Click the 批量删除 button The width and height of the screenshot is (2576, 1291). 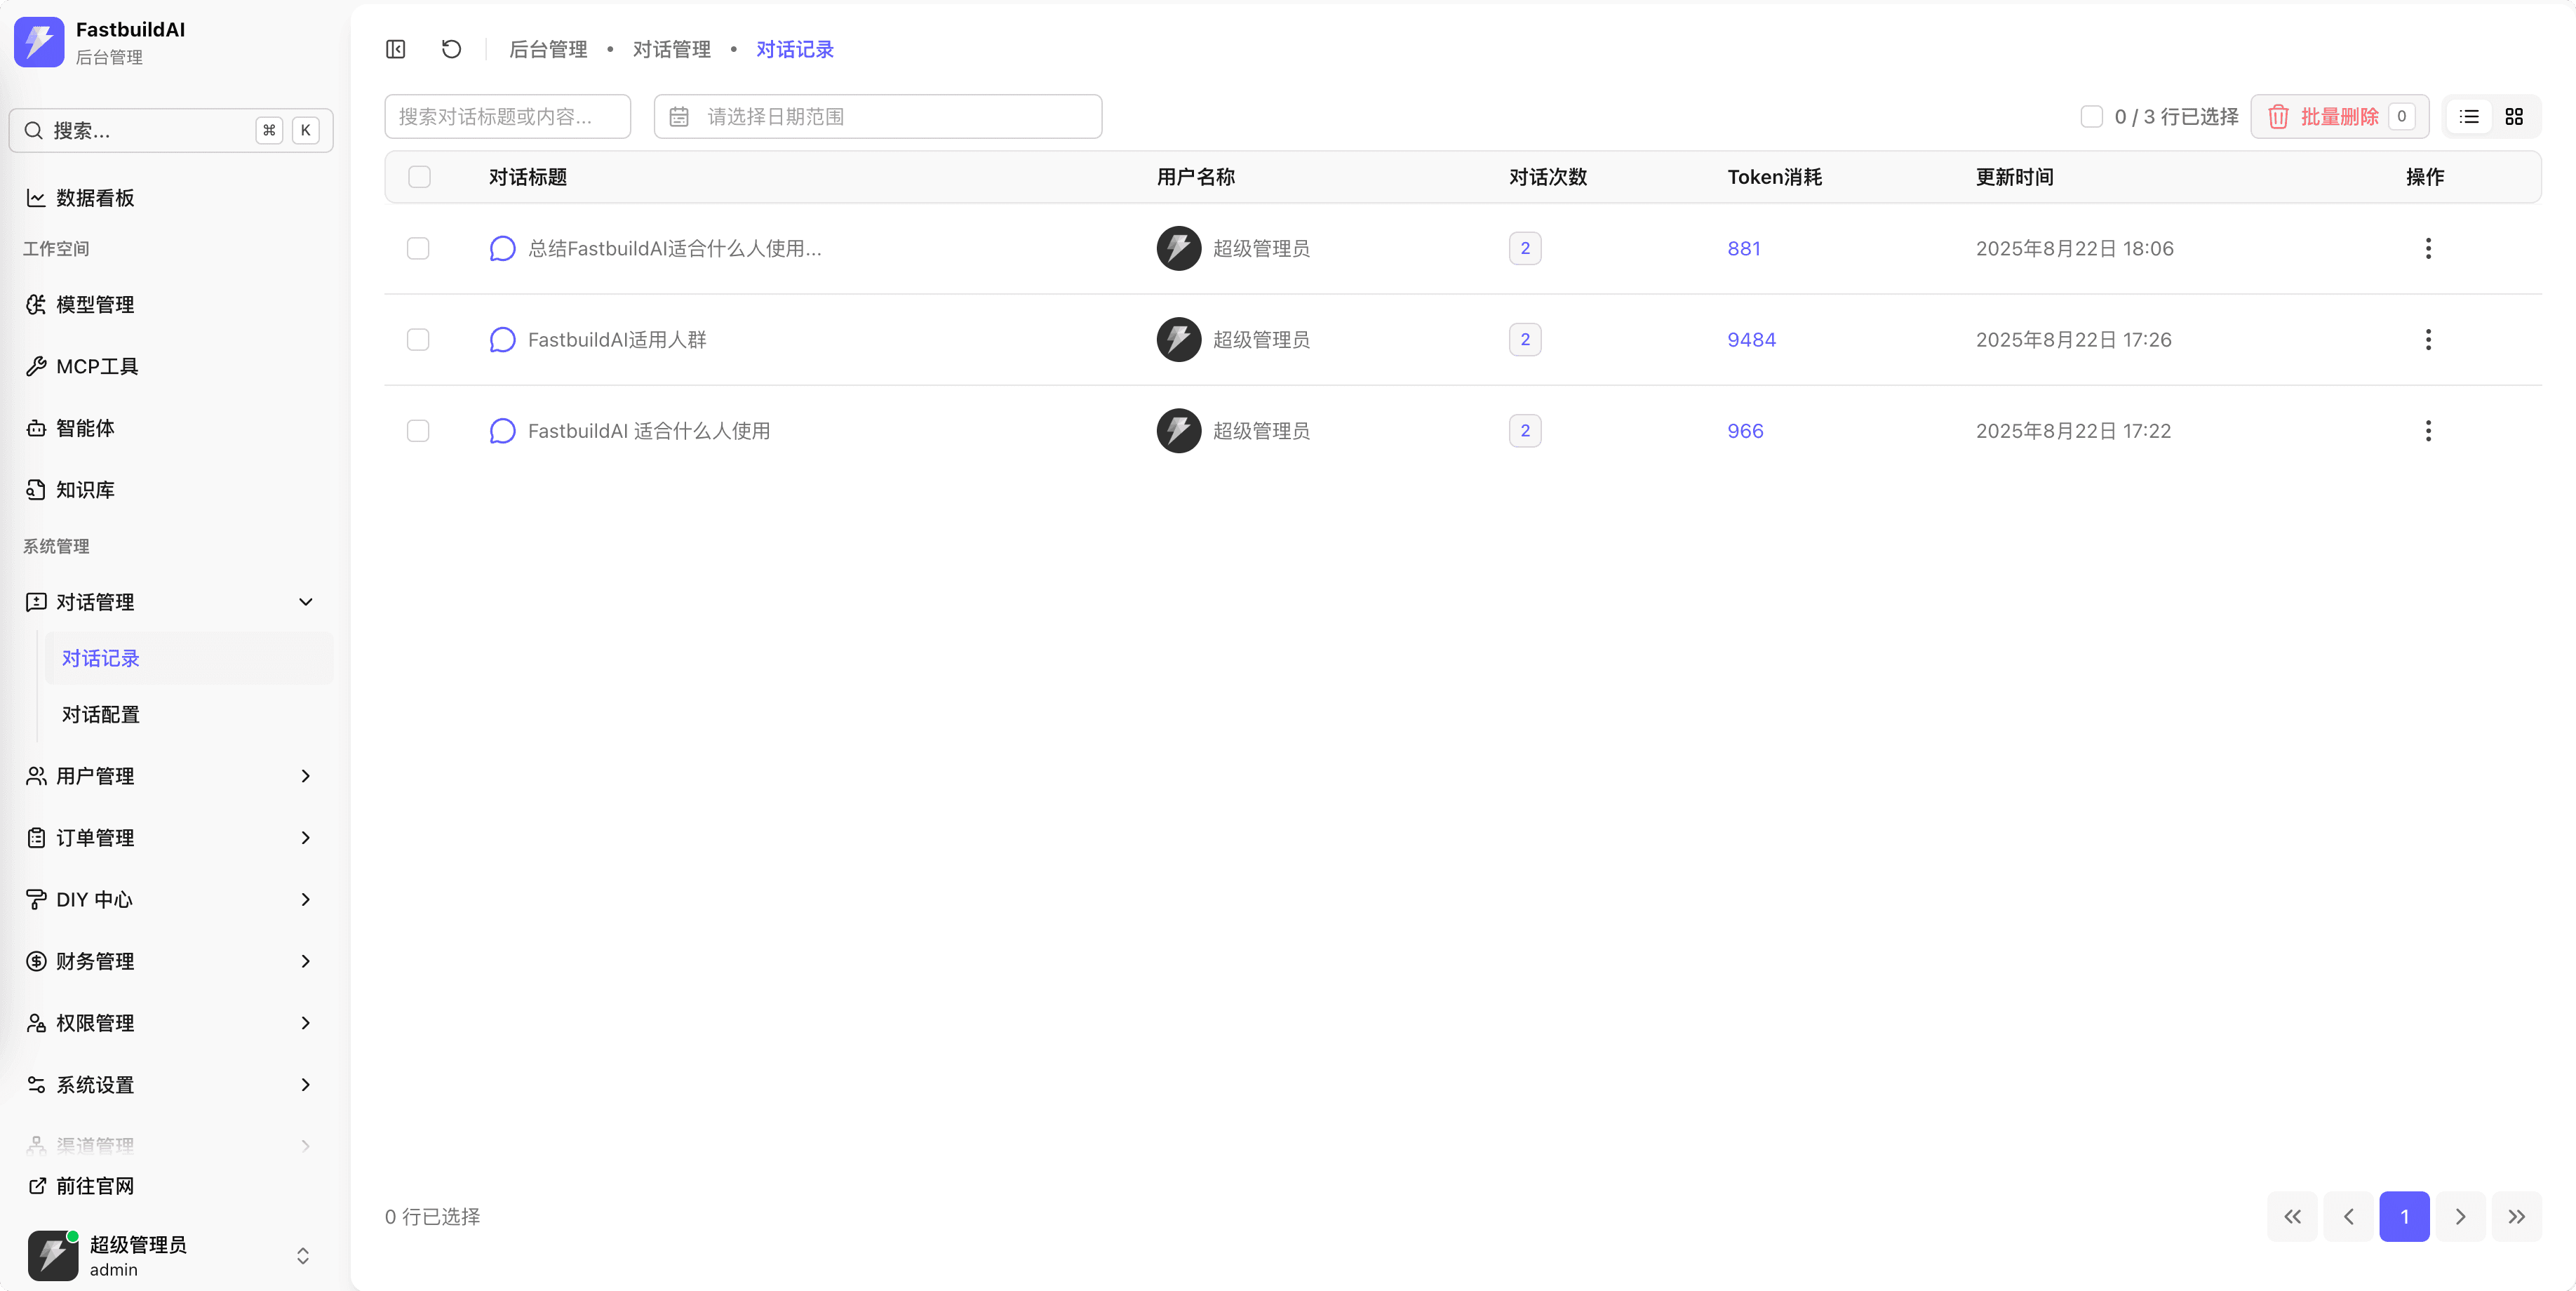coord(2339,117)
